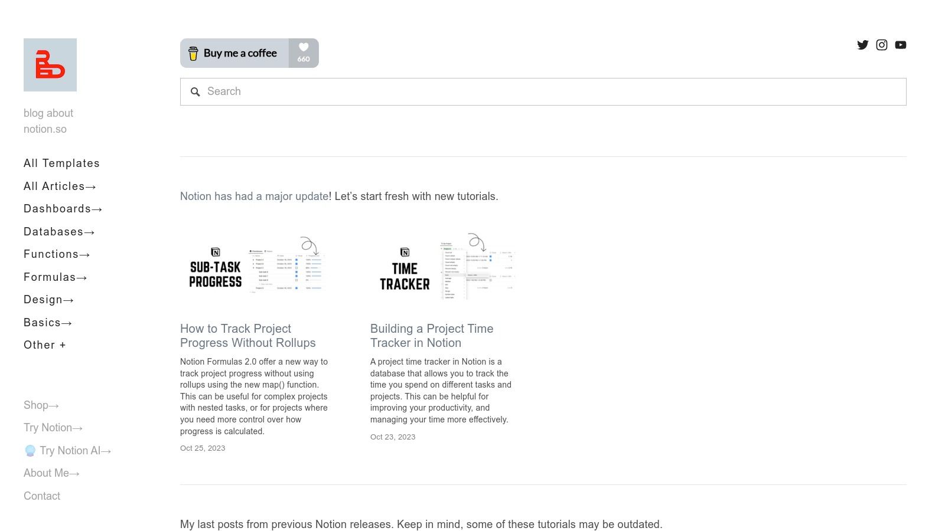Click the magnifier icon in search bar
The height and width of the screenshot is (531, 945).
point(195,92)
